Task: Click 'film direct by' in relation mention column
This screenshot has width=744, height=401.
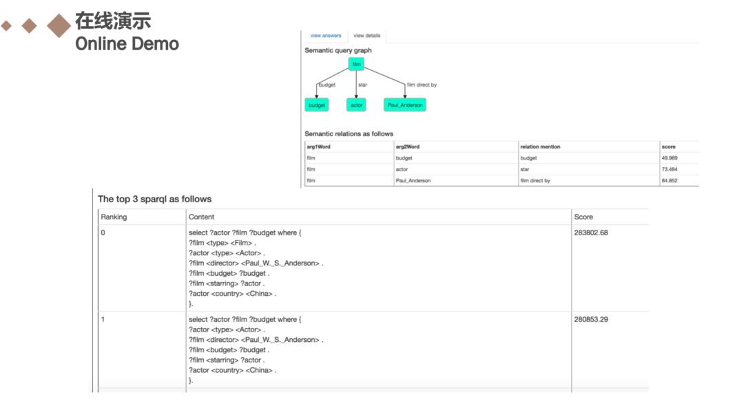Action: (x=535, y=181)
